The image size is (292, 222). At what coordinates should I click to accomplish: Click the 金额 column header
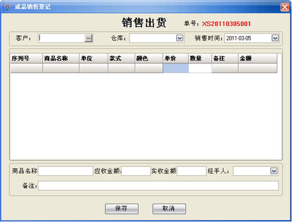(258, 58)
